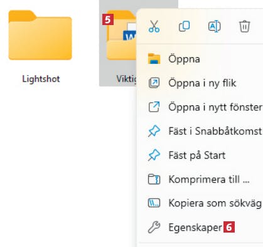This screenshot has height=247, width=263.
Task: Select the highlighted Viktig folder thumbnail
Action: click(121, 36)
